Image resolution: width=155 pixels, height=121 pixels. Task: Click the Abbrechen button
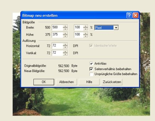pos(66,82)
